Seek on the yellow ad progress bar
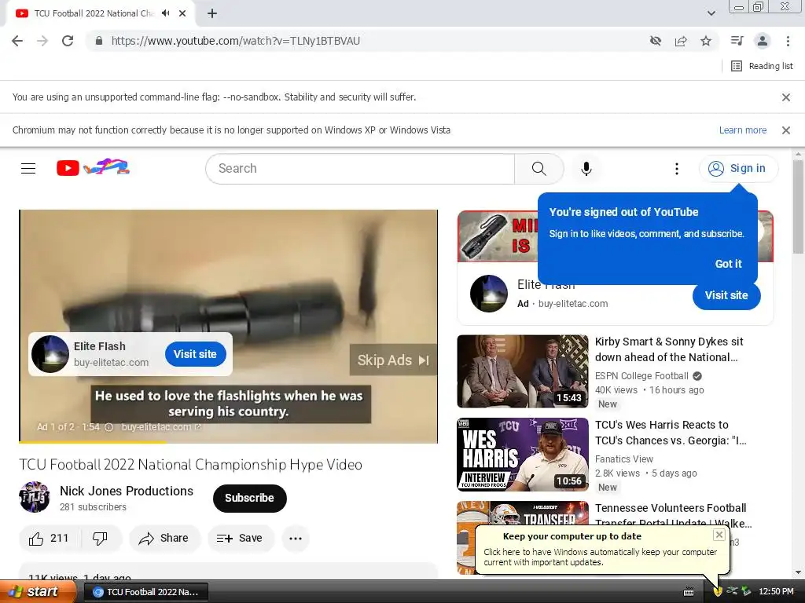The height and width of the screenshot is (603, 805). pos(229,441)
